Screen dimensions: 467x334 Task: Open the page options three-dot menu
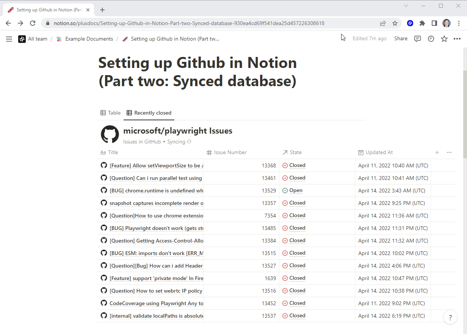point(457,39)
